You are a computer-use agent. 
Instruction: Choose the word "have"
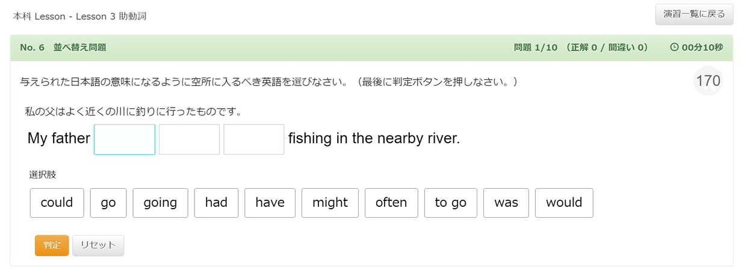[x=270, y=203]
